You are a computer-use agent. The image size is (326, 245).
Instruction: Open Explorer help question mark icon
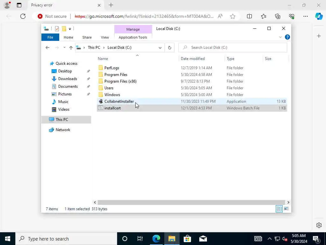pos(287,37)
